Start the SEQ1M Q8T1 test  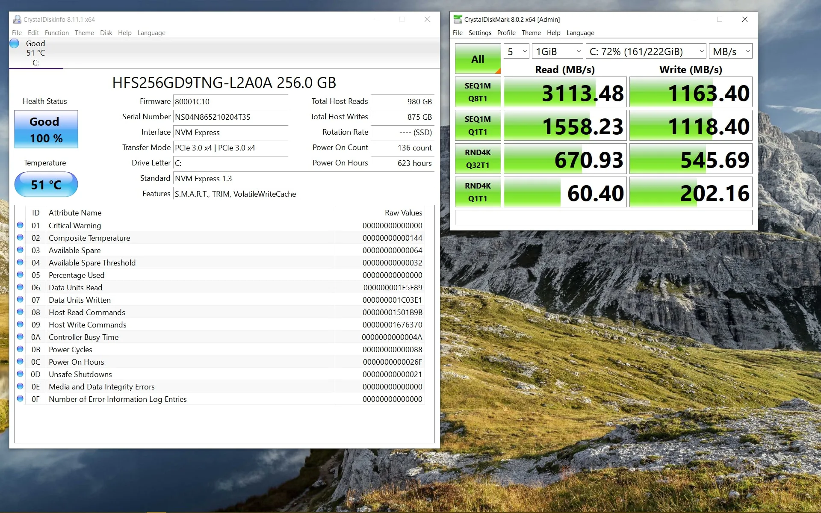pyautogui.click(x=478, y=92)
